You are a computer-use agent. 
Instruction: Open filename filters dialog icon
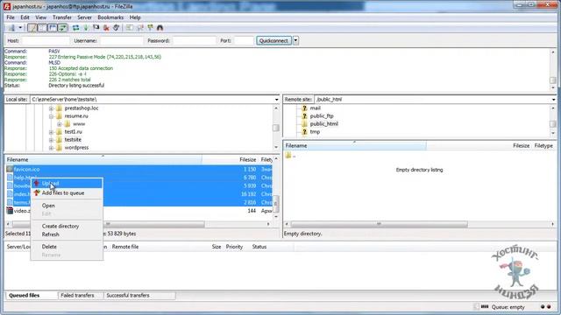(130, 28)
